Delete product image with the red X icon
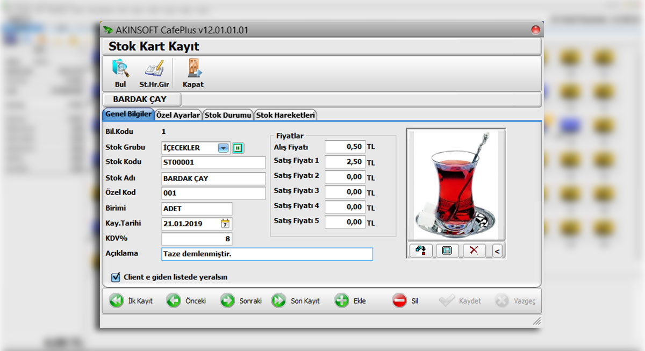This screenshot has width=645, height=351. (x=474, y=250)
